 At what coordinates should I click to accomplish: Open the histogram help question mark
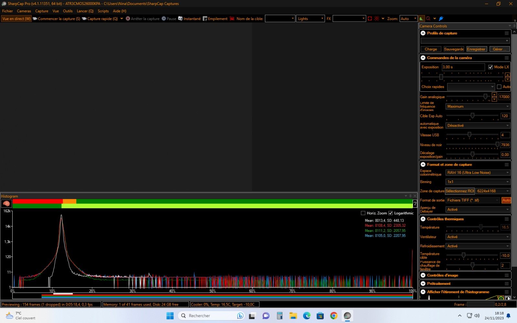click(415, 203)
